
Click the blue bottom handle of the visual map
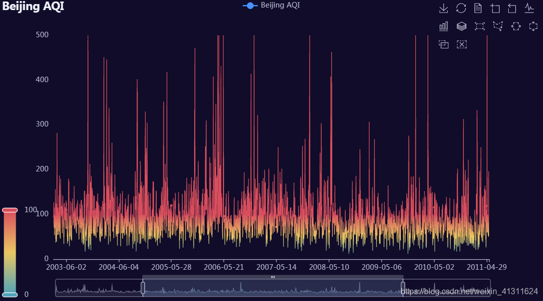tap(10, 295)
